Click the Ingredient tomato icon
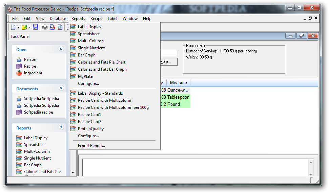329x193 pixels. click(x=19, y=73)
